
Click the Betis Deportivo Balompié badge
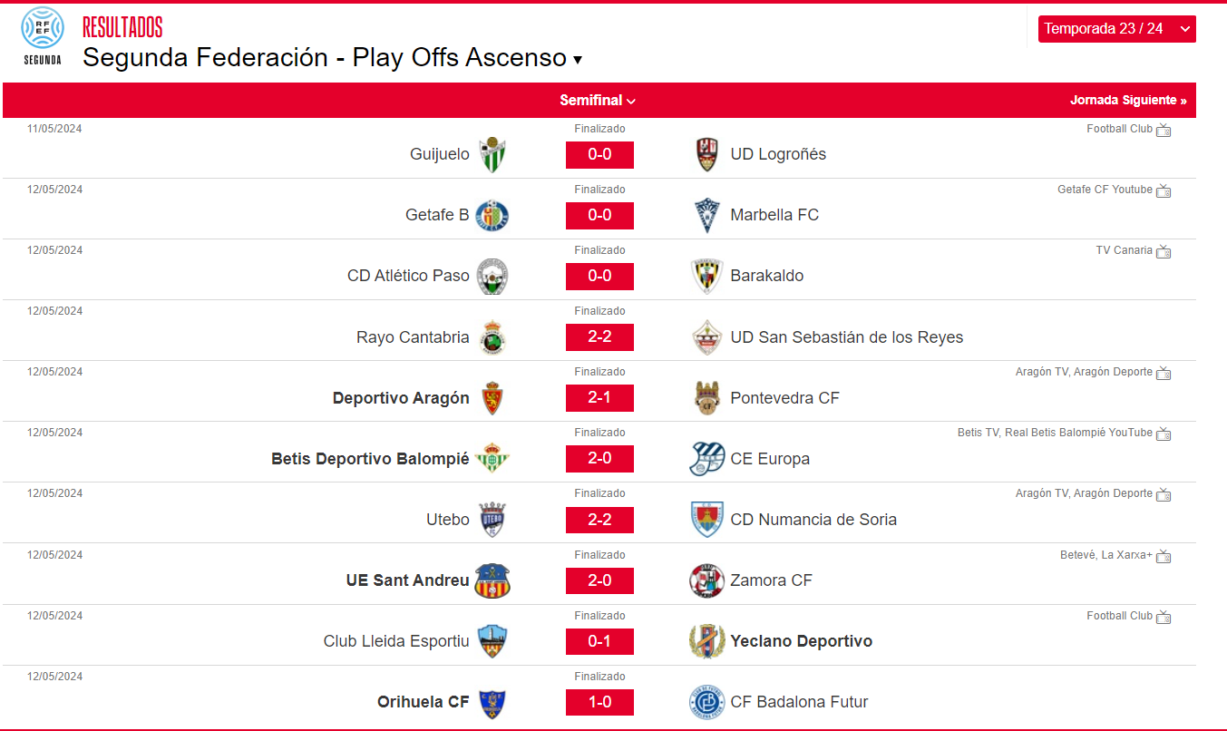492,459
